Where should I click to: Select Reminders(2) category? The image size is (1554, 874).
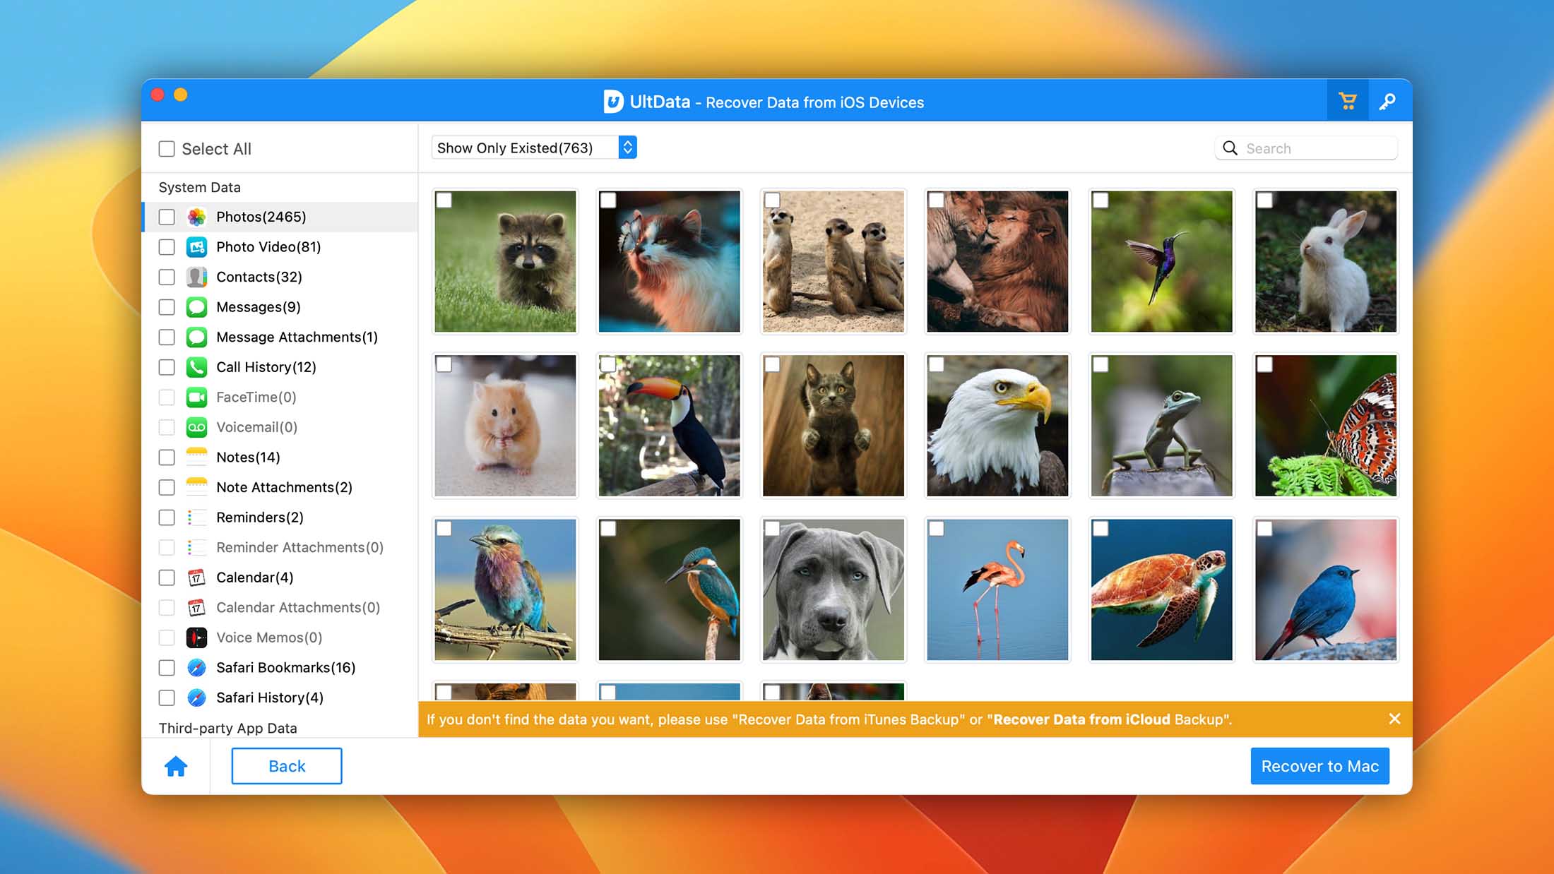coord(280,517)
